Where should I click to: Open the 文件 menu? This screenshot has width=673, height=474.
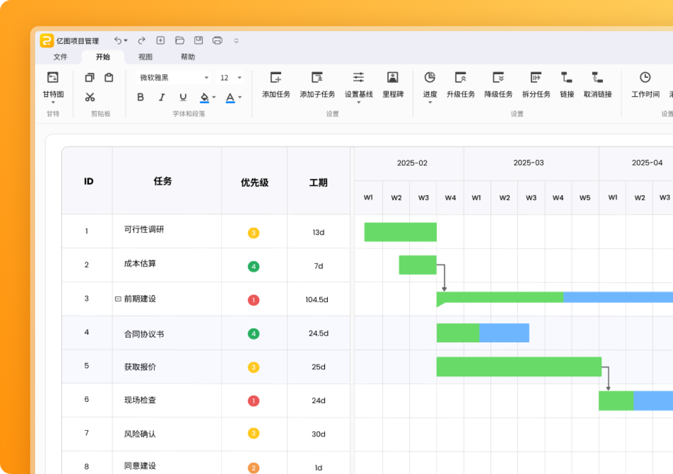click(x=60, y=57)
